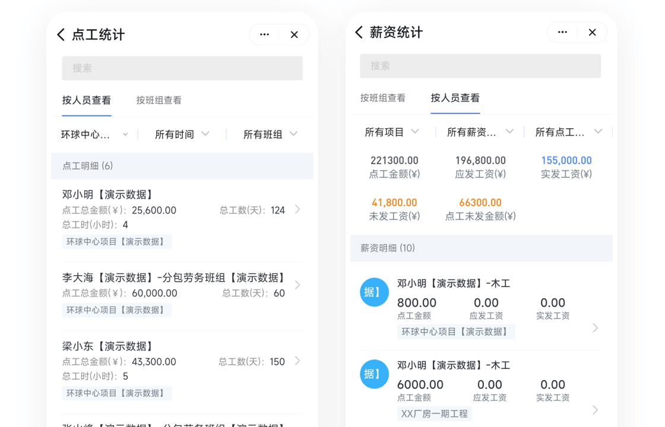Switch to 按班组查看 tab in 点工统计
665x427 pixels.
(x=159, y=100)
